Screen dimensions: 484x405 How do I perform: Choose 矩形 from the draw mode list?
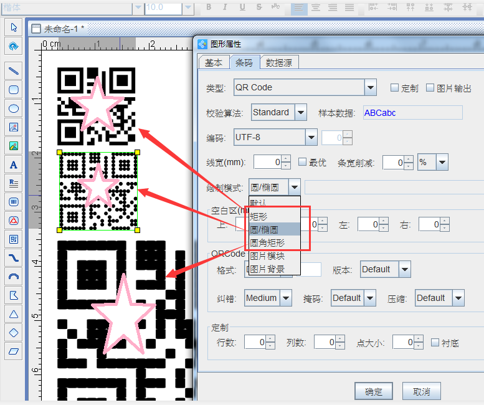pyautogui.click(x=275, y=217)
